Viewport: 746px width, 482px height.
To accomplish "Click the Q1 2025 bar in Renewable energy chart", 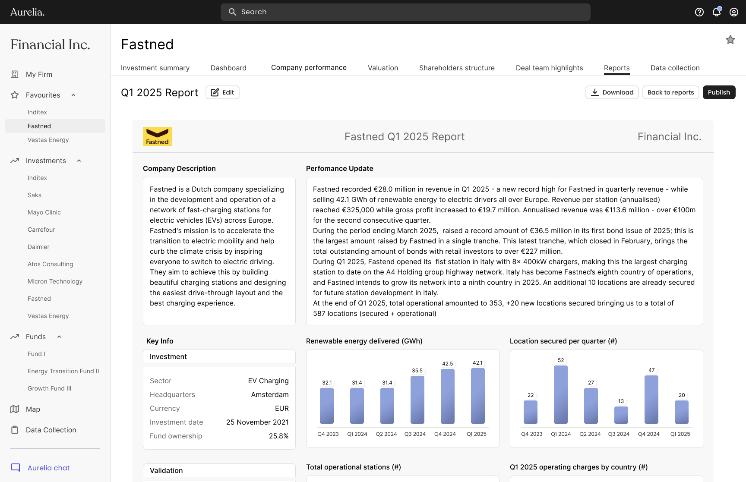I will (477, 396).
